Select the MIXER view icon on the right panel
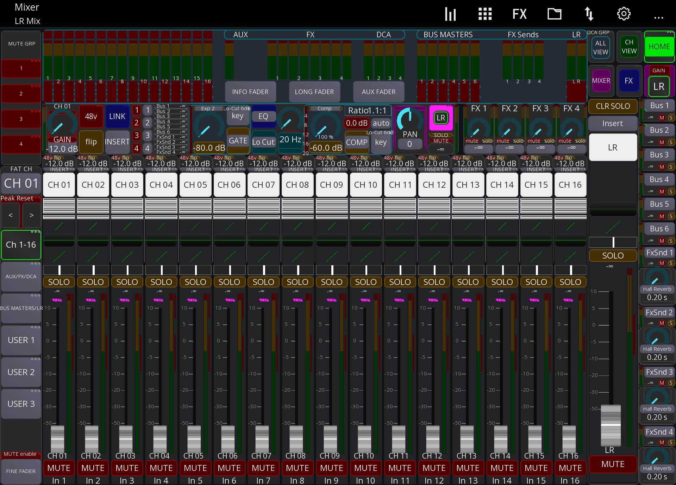The width and height of the screenshot is (676, 485). tap(601, 81)
